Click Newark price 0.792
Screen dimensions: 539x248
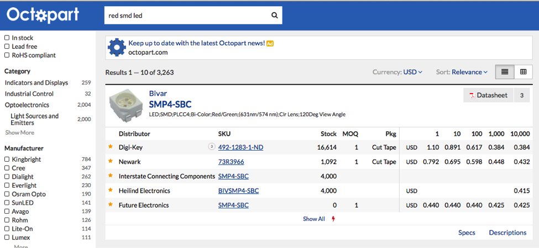click(x=431, y=162)
